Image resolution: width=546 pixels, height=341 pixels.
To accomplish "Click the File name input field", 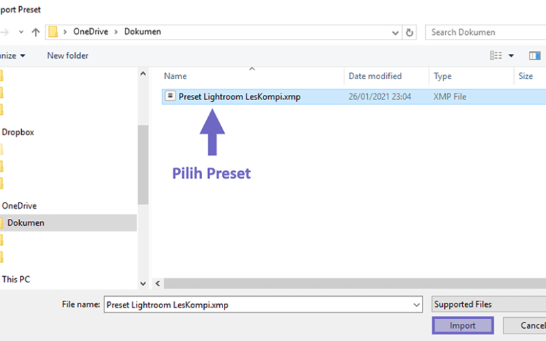I will [x=263, y=304].
